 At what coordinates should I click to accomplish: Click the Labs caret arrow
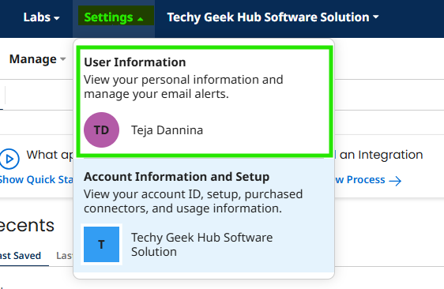pos(57,18)
